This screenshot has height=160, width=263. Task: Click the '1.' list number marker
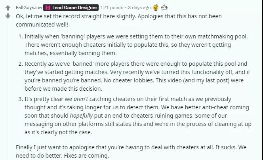coord(21,36)
